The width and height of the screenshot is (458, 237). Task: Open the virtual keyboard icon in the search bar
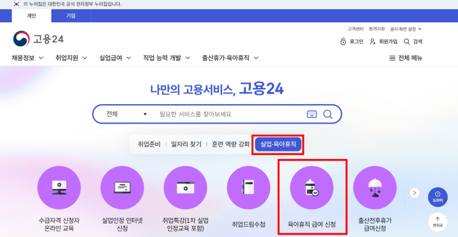pyautogui.click(x=312, y=114)
